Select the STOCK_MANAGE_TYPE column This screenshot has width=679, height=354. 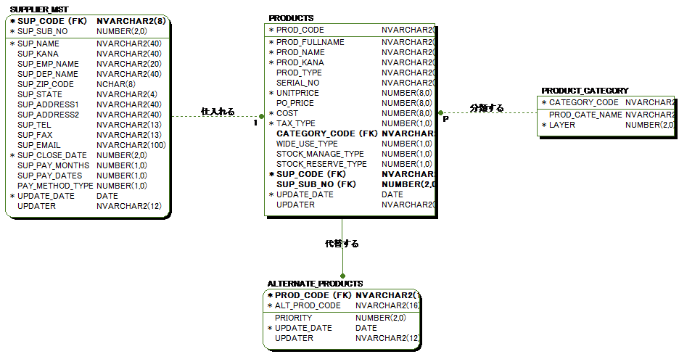320,154
